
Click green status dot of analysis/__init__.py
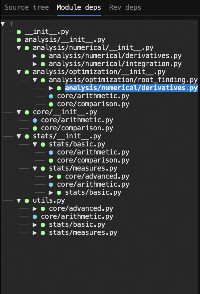[19, 40]
